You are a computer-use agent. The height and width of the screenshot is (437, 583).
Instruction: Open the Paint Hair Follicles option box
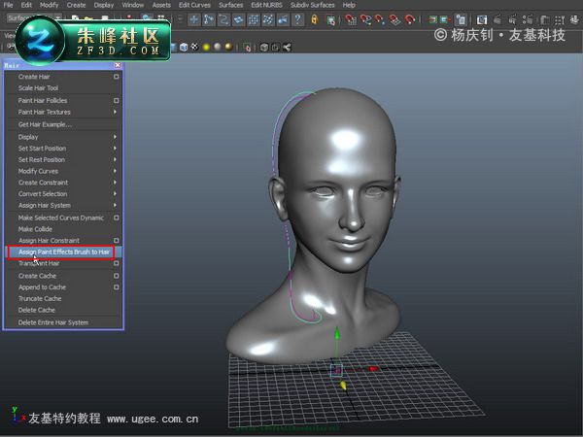pyautogui.click(x=117, y=100)
